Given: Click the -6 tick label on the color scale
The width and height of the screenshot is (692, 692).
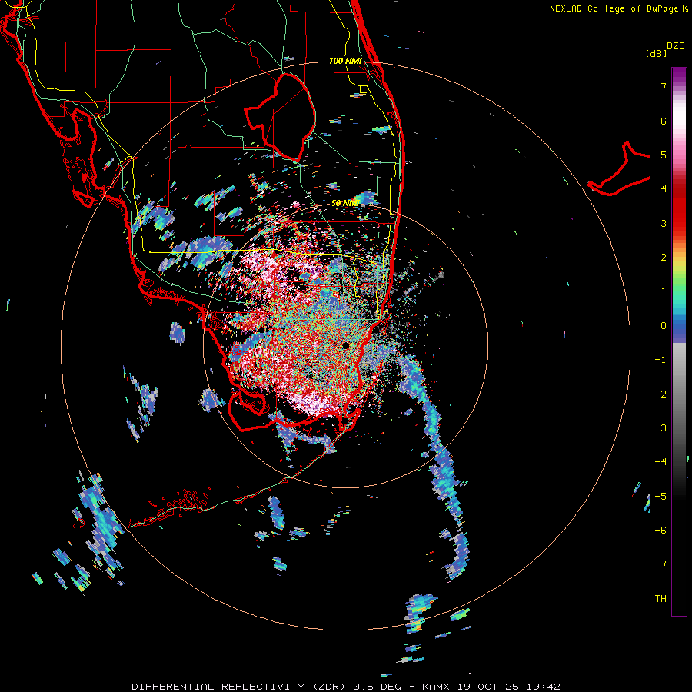Looking at the screenshot, I should pyautogui.click(x=660, y=531).
